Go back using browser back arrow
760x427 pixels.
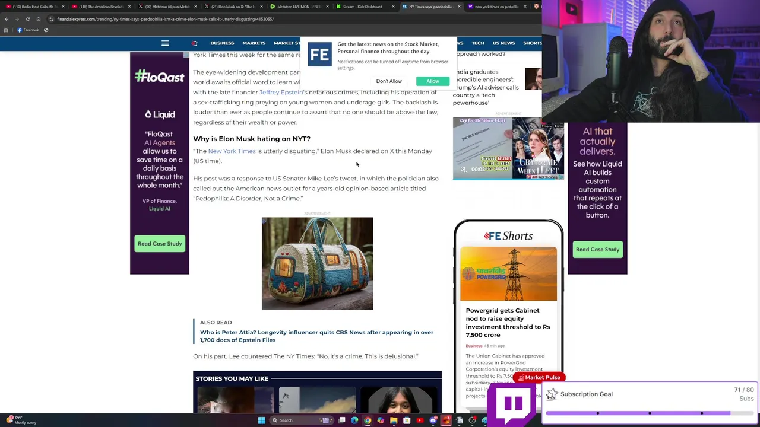click(x=7, y=19)
